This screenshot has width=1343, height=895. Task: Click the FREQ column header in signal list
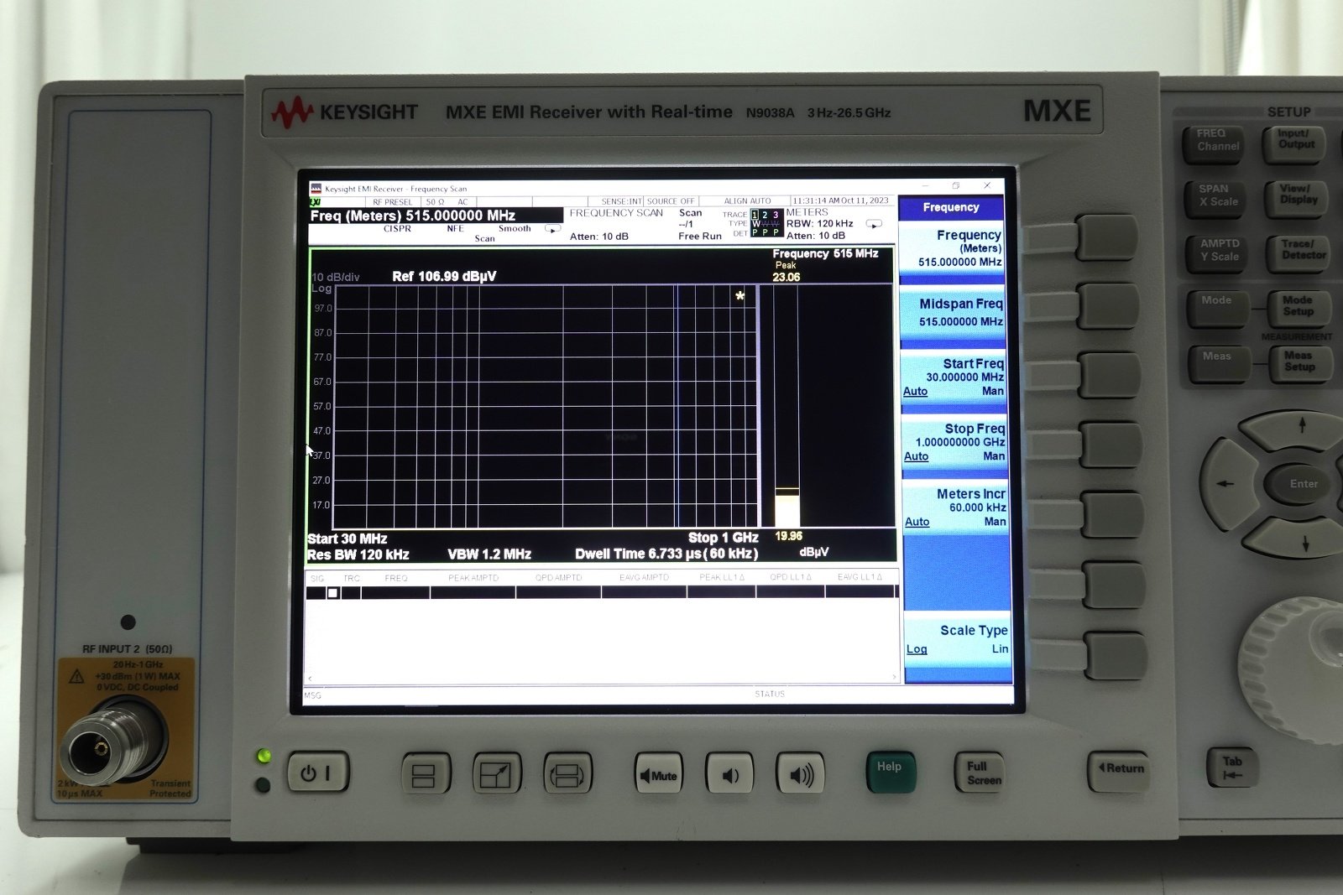pyautogui.click(x=396, y=578)
